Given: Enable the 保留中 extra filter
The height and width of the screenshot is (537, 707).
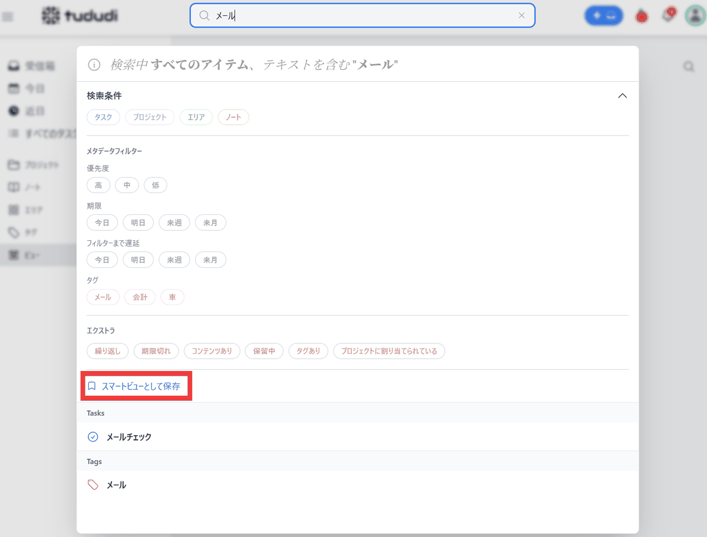Looking at the screenshot, I should coord(265,351).
